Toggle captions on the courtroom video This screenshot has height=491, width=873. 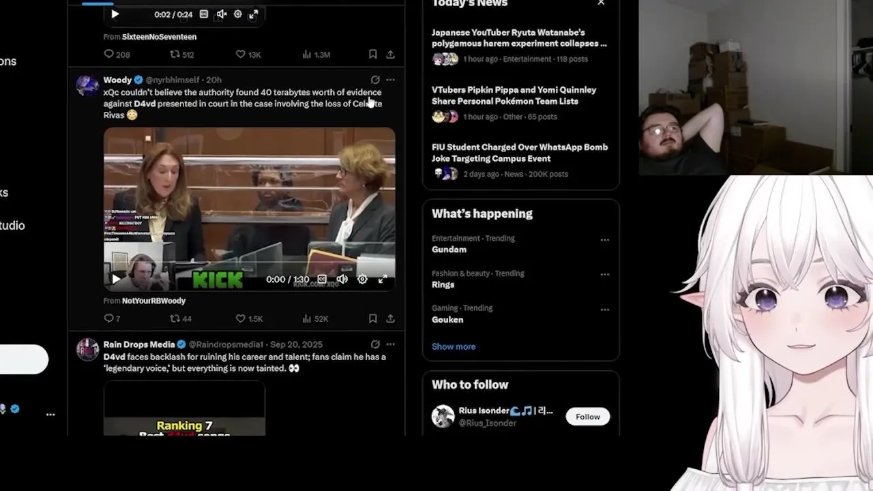[322, 280]
